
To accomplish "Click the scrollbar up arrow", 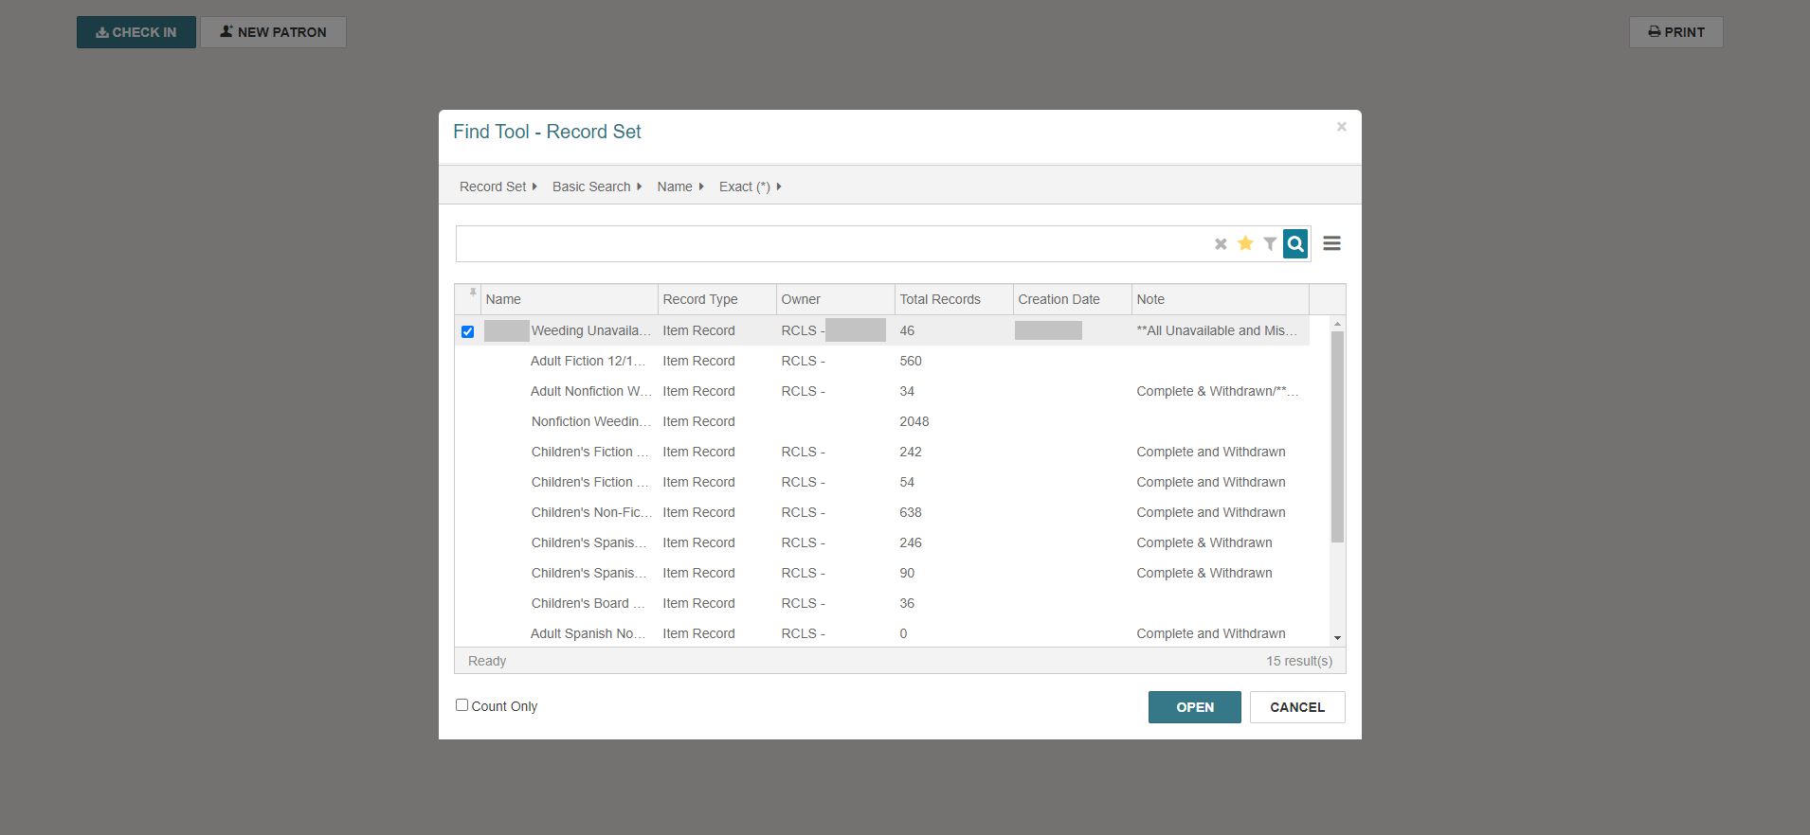I will click(1337, 324).
